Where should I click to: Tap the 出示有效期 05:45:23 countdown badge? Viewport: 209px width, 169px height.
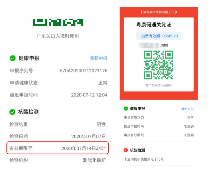pyautogui.click(x=159, y=36)
